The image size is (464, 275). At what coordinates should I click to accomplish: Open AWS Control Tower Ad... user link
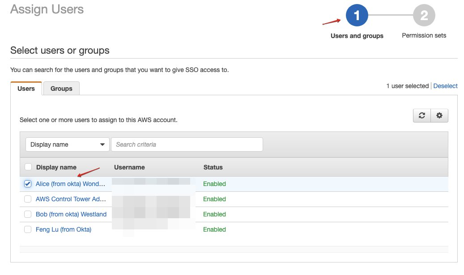pos(71,199)
